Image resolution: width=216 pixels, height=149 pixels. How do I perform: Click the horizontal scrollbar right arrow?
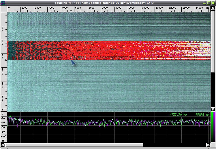(208, 145)
